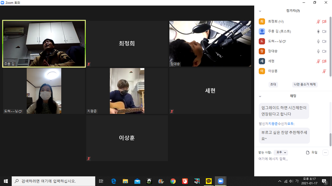Click the Zoom icon in the taskbar

tap(221, 181)
